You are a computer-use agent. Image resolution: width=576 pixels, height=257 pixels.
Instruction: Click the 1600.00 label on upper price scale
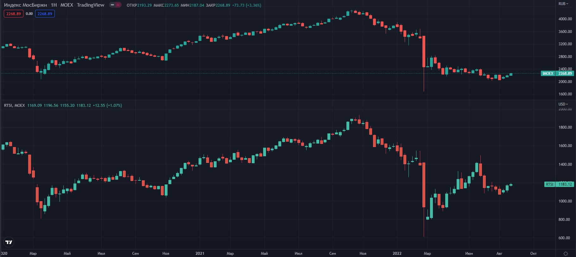pyautogui.click(x=565, y=94)
